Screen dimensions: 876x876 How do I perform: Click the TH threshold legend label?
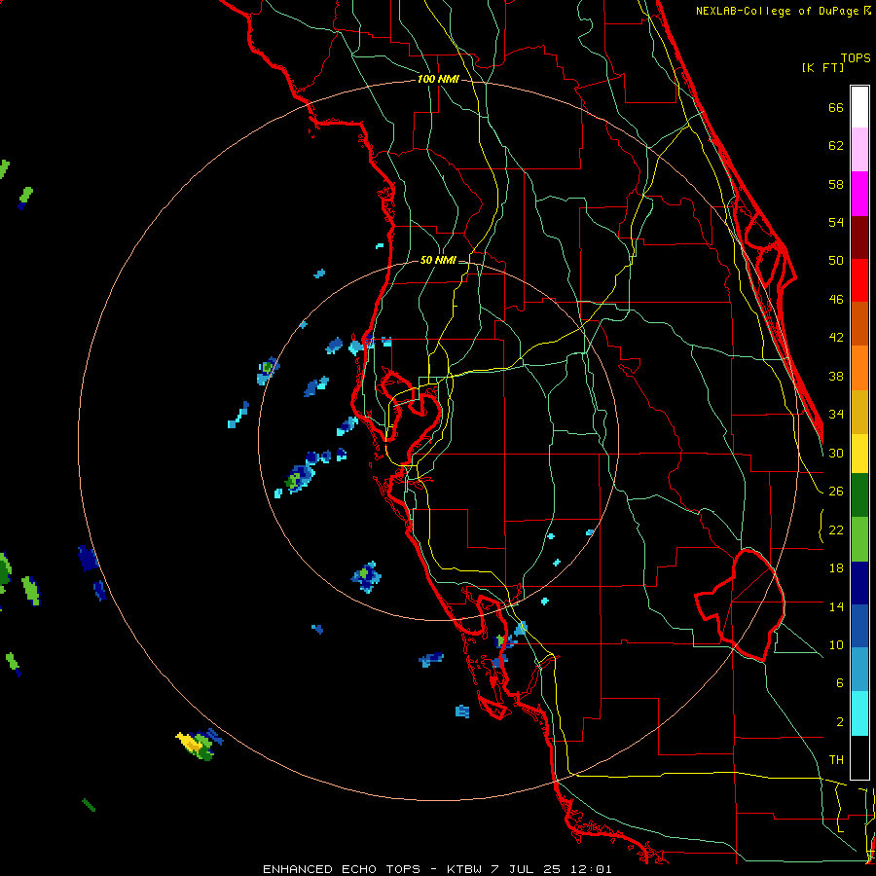836,760
